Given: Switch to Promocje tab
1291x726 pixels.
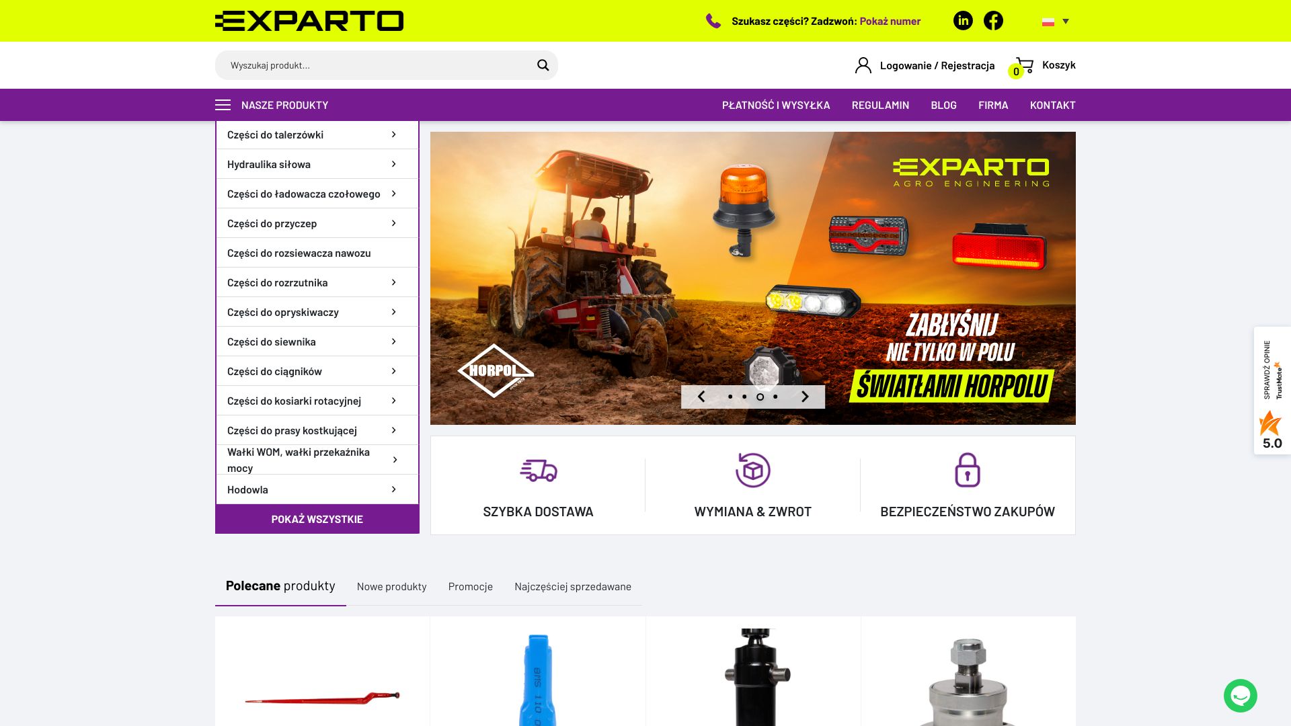Looking at the screenshot, I should coord(471,586).
